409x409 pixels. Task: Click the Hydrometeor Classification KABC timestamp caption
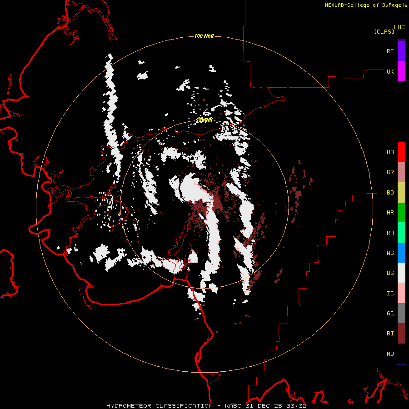pos(206,406)
